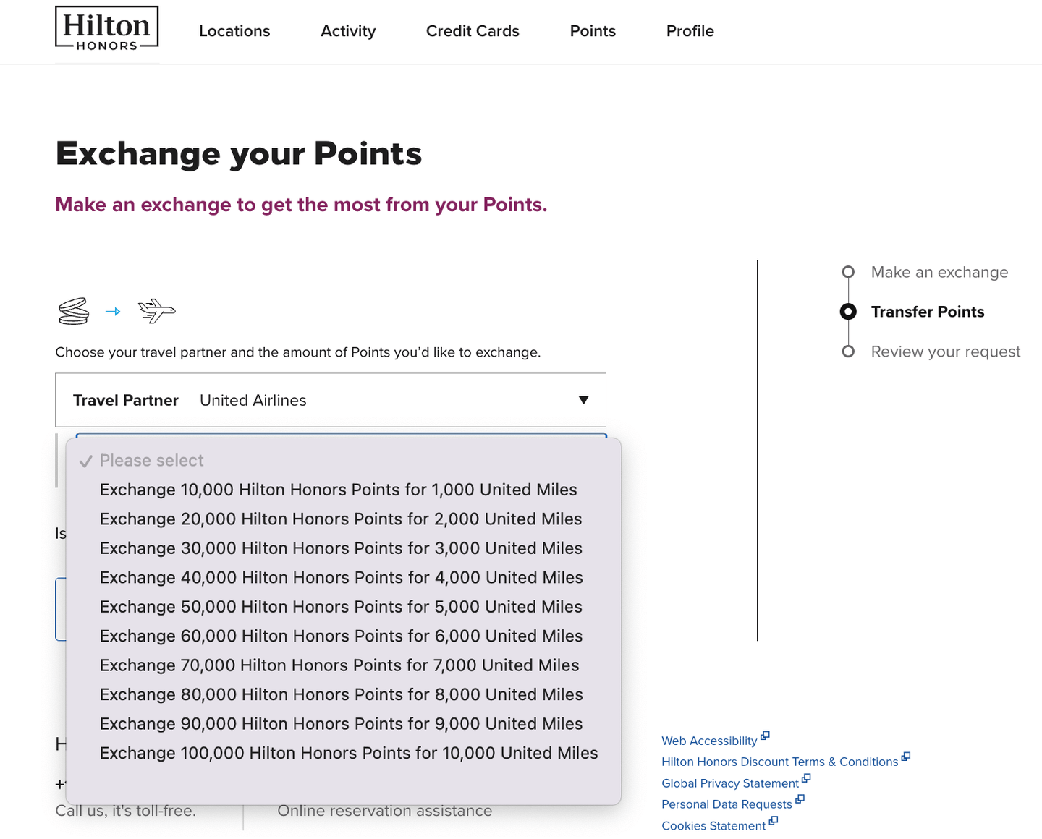Screen dimensions: 1042x839
Task: Click the Transfer Points step circle
Action: pyautogui.click(x=848, y=312)
